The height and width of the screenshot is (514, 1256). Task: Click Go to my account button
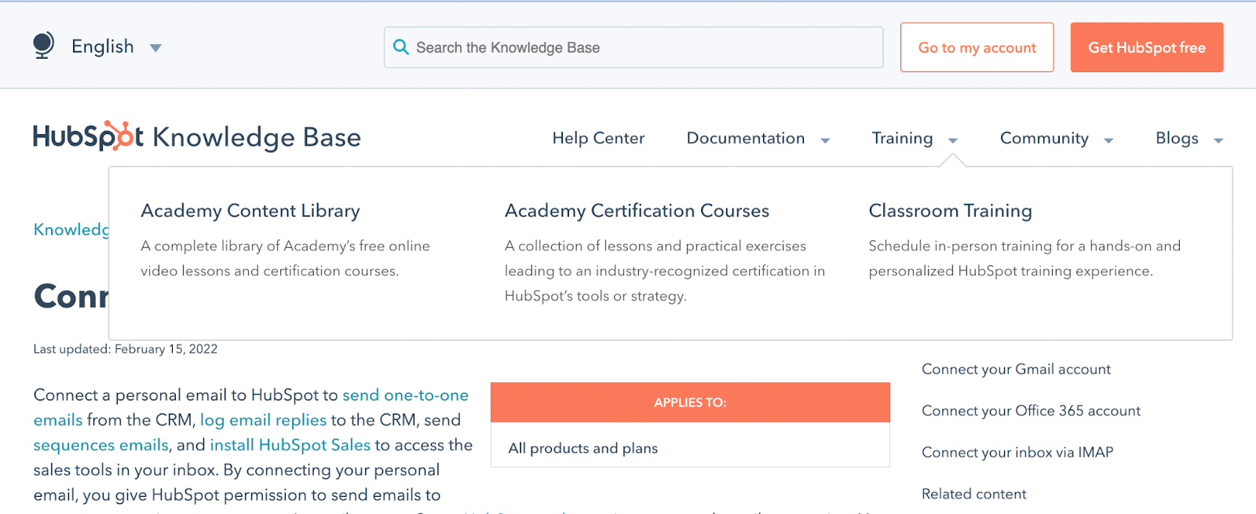tap(977, 47)
